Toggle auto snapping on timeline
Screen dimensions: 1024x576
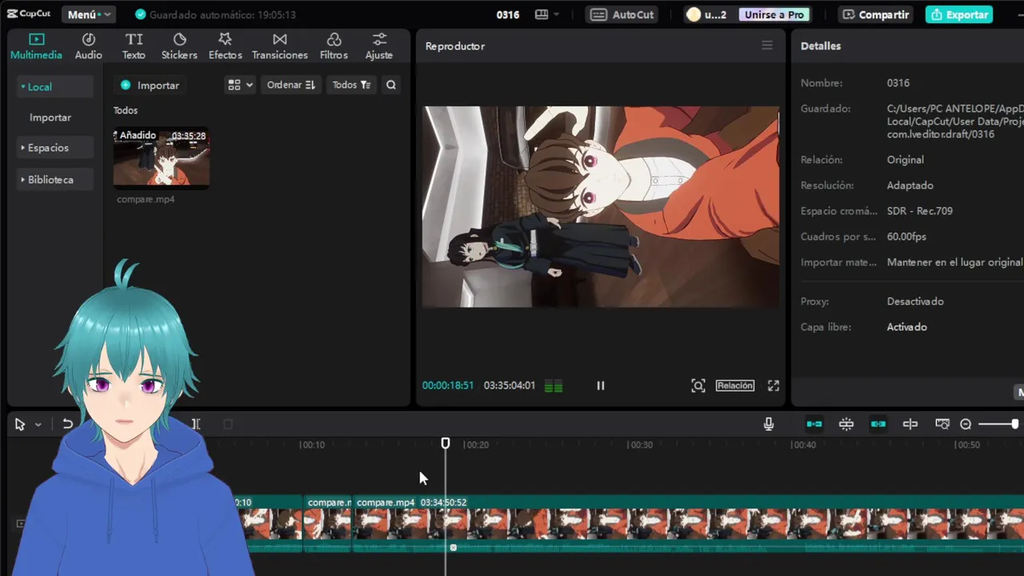[x=846, y=424]
